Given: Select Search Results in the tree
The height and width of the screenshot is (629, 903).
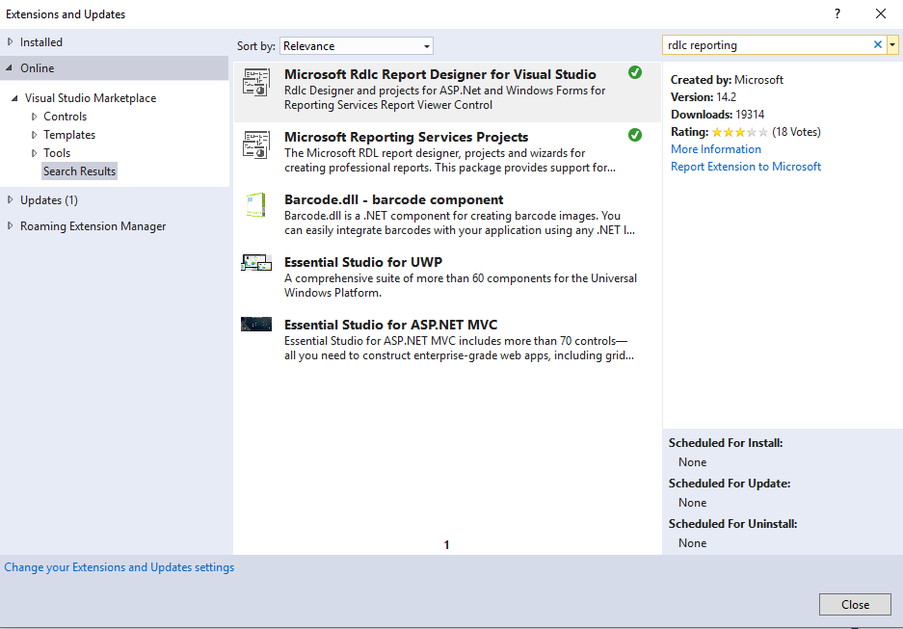Looking at the screenshot, I should coord(79,170).
